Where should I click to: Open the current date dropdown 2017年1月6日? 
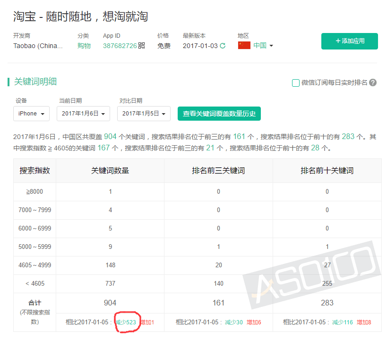(x=84, y=114)
